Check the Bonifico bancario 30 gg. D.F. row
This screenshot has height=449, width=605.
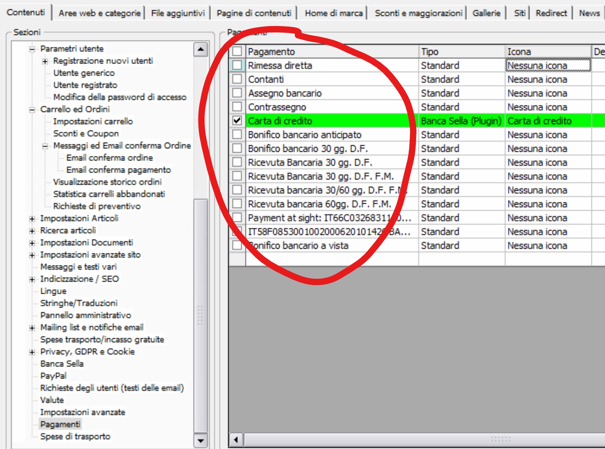click(237, 148)
